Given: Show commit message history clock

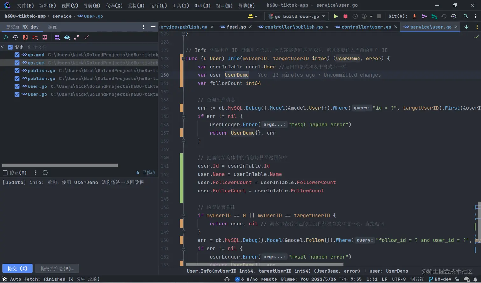Looking at the screenshot, I should tap(45, 173).
